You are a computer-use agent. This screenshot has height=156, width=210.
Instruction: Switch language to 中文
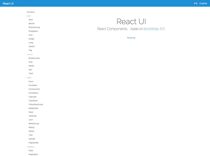(196, 3)
